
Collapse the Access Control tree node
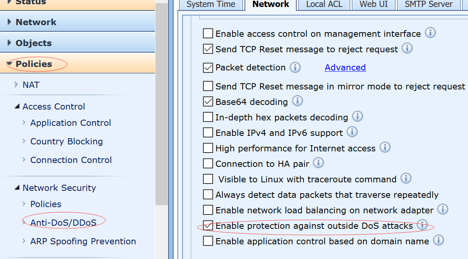[17, 106]
